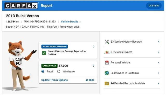Click the Report header text
Image resolution: width=166 pixels, height=95 pixels.
tap(46, 6)
